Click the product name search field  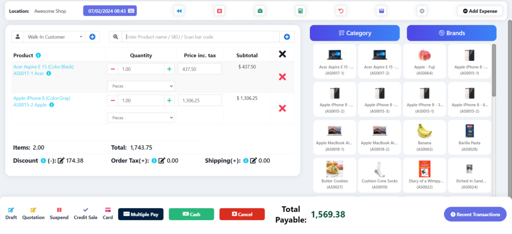[x=201, y=36]
